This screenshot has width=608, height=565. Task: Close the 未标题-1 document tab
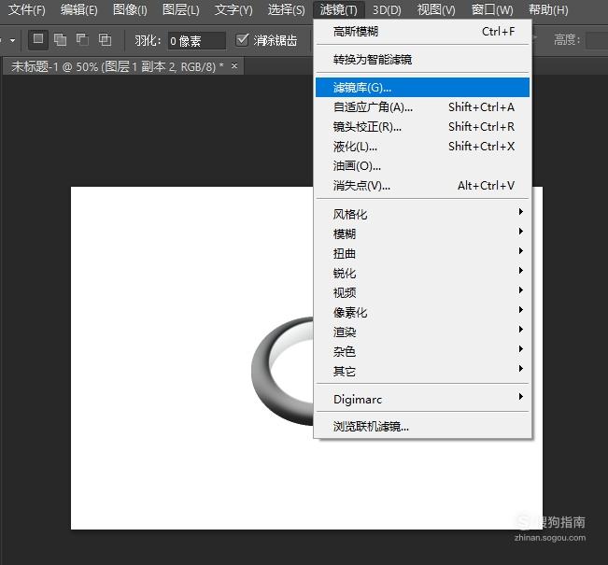pyautogui.click(x=234, y=66)
